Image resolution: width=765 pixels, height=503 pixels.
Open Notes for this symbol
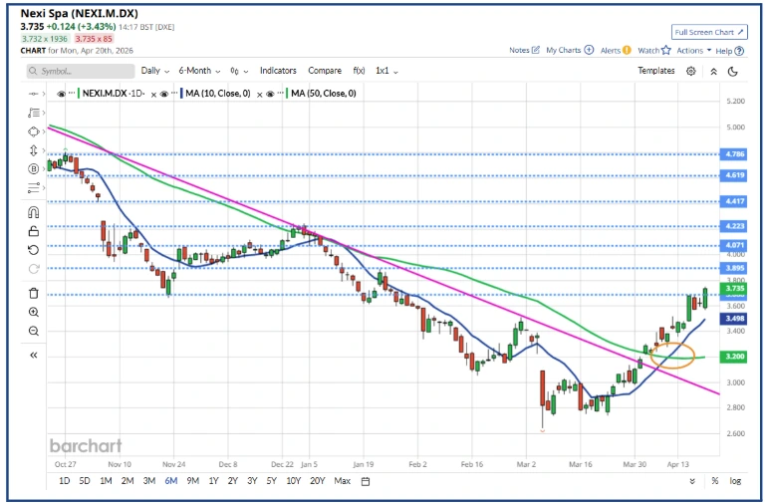pos(524,50)
